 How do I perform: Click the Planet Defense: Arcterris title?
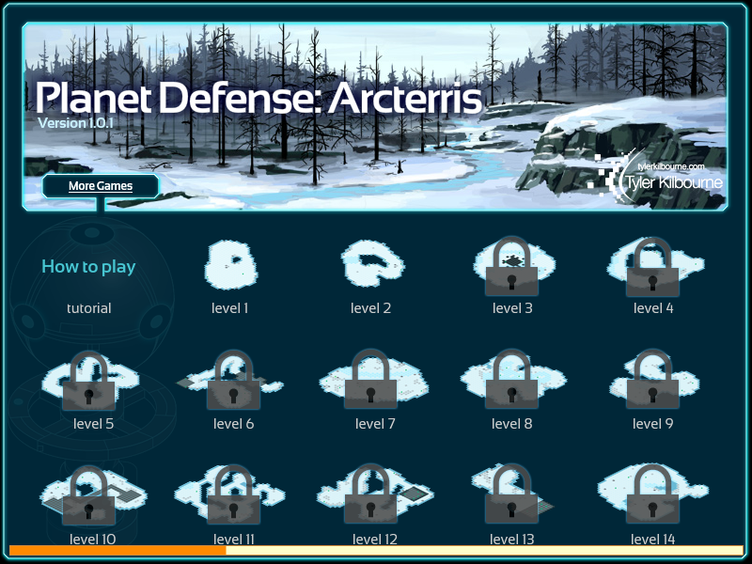[x=258, y=98]
